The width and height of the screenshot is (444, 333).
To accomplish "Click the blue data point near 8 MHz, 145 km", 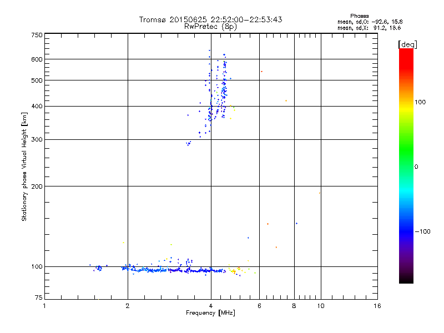I will 296,224.
